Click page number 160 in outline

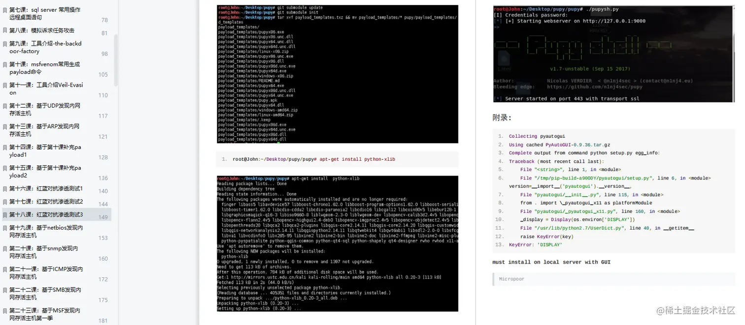tap(103, 259)
